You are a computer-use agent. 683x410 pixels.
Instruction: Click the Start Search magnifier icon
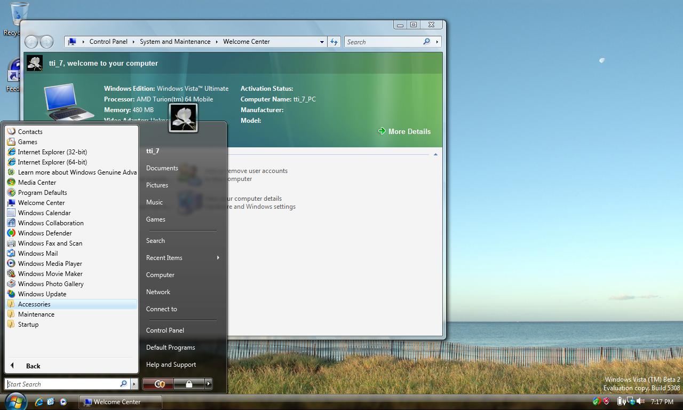123,384
